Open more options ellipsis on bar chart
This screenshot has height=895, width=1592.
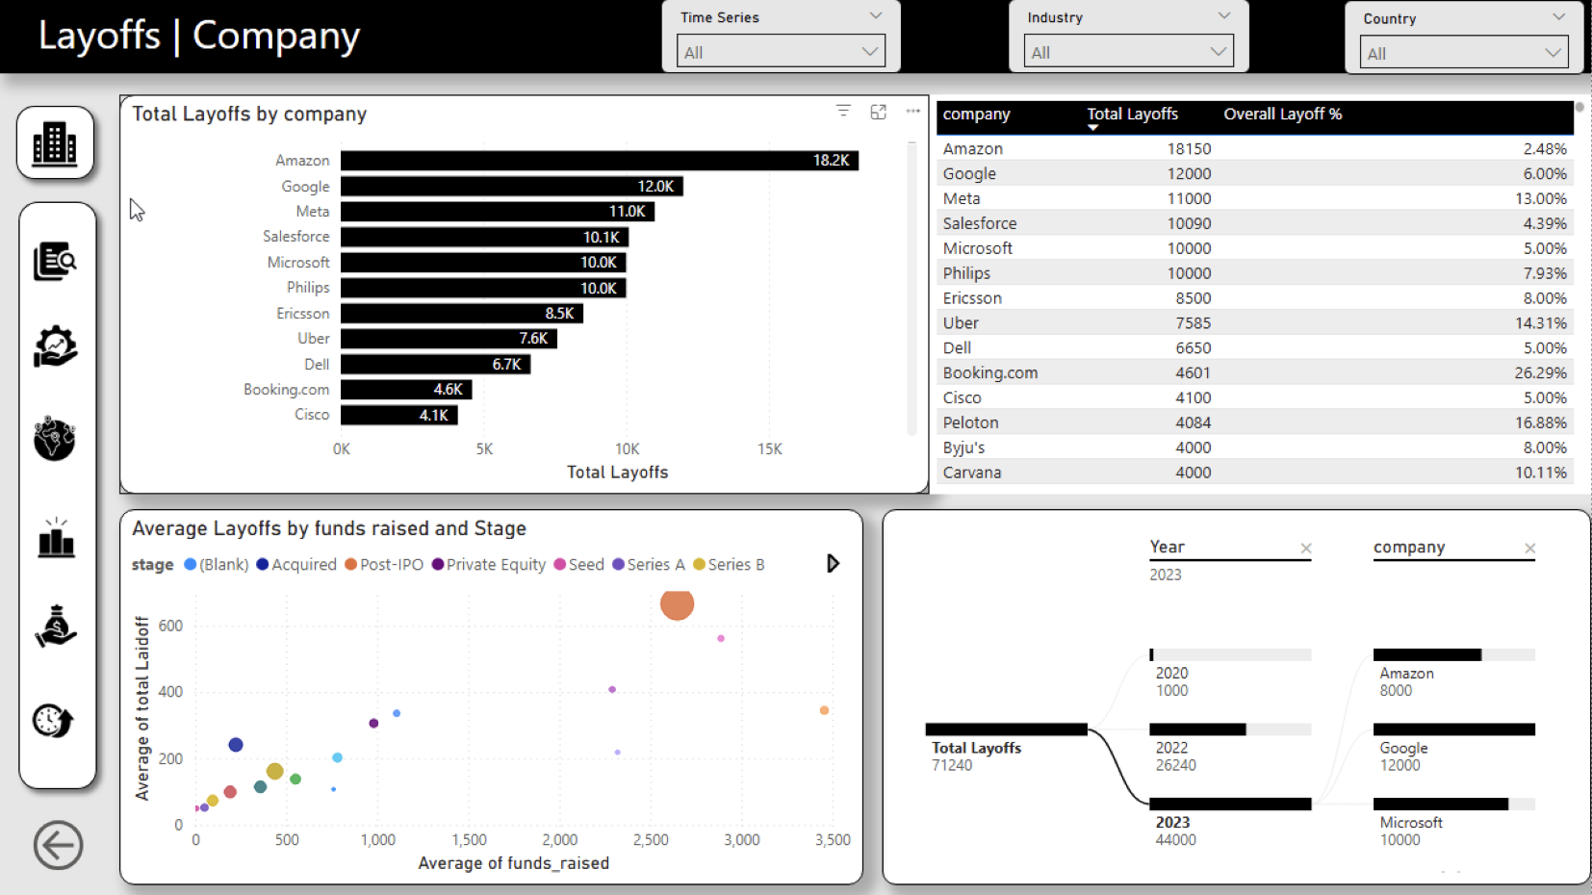(x=912, y=112)
